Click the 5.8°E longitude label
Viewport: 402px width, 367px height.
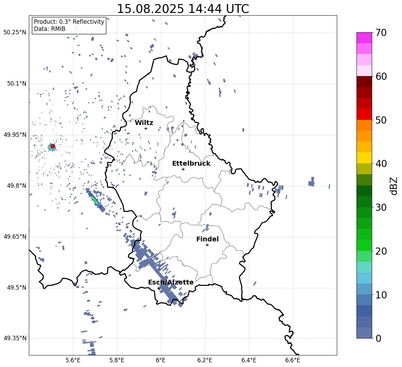pos(117,360)
